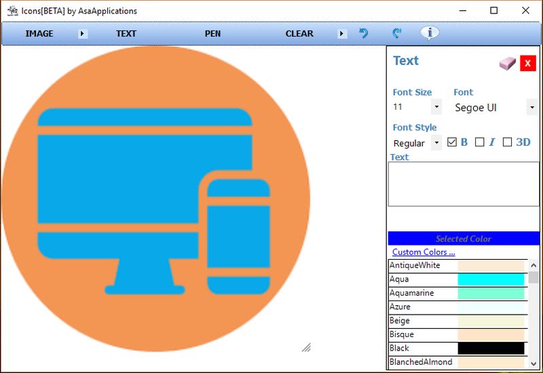Select the PEN menu item
543x373 pixels.
coord(212,33)
